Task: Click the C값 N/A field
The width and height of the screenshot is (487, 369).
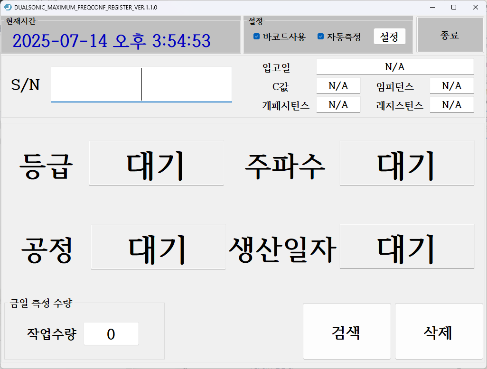Action: pyautogui.click(x=338, y=85)
